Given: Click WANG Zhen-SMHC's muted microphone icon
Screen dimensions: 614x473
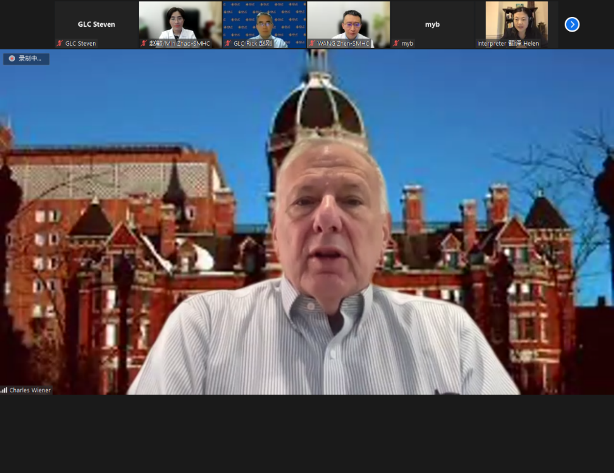Looking at the screenshot, I should click(x=312, y=44).
